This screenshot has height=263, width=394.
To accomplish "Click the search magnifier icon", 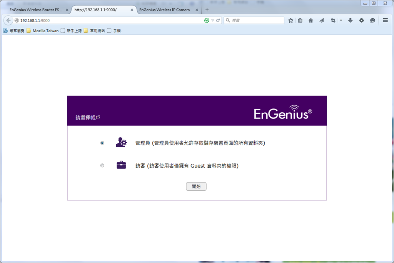I will click(x=228, y=20).
